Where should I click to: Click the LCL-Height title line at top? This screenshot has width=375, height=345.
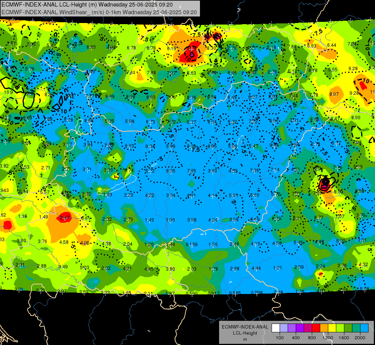tap(87, 5)
